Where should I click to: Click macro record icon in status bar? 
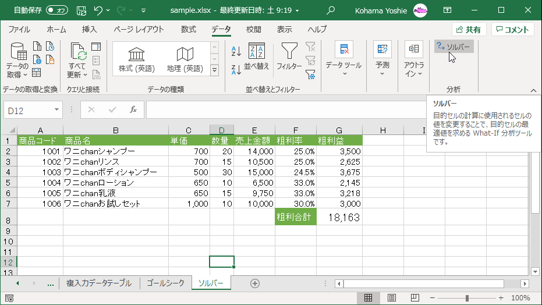(x=9, y=298)
